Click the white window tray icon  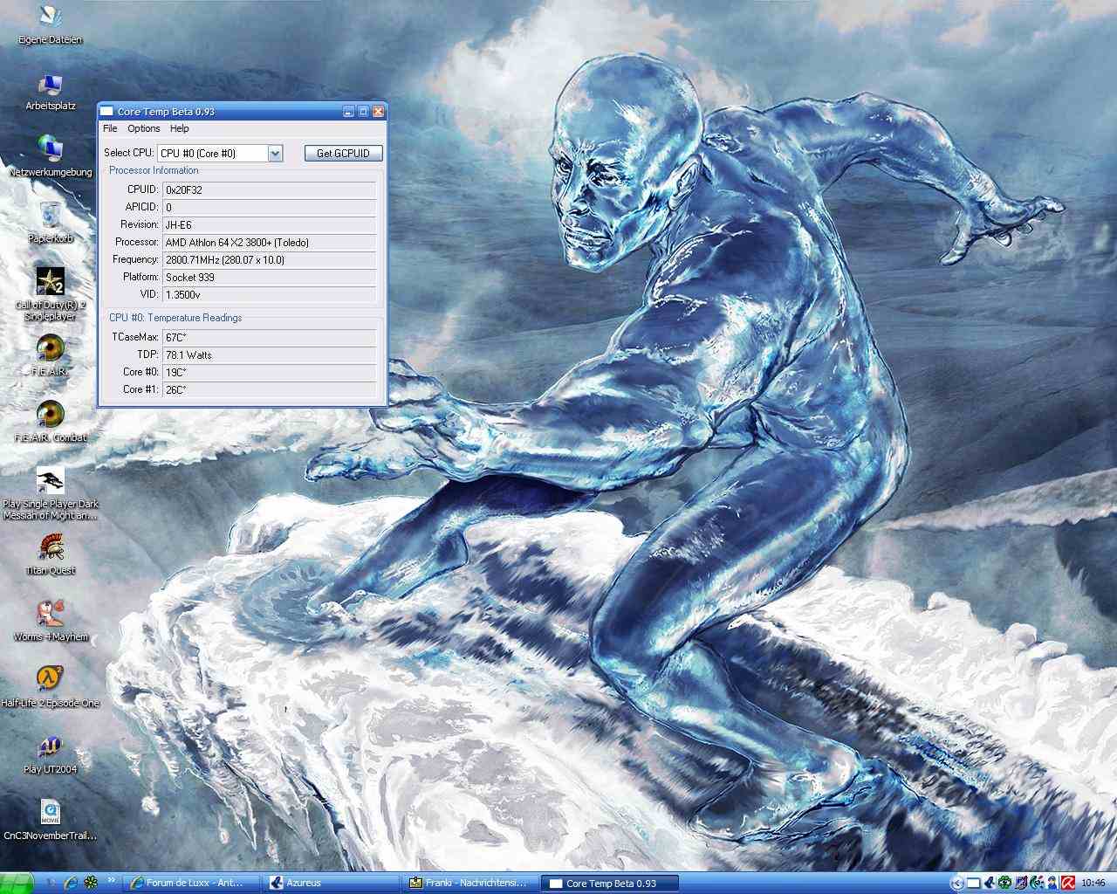point(974,883)
